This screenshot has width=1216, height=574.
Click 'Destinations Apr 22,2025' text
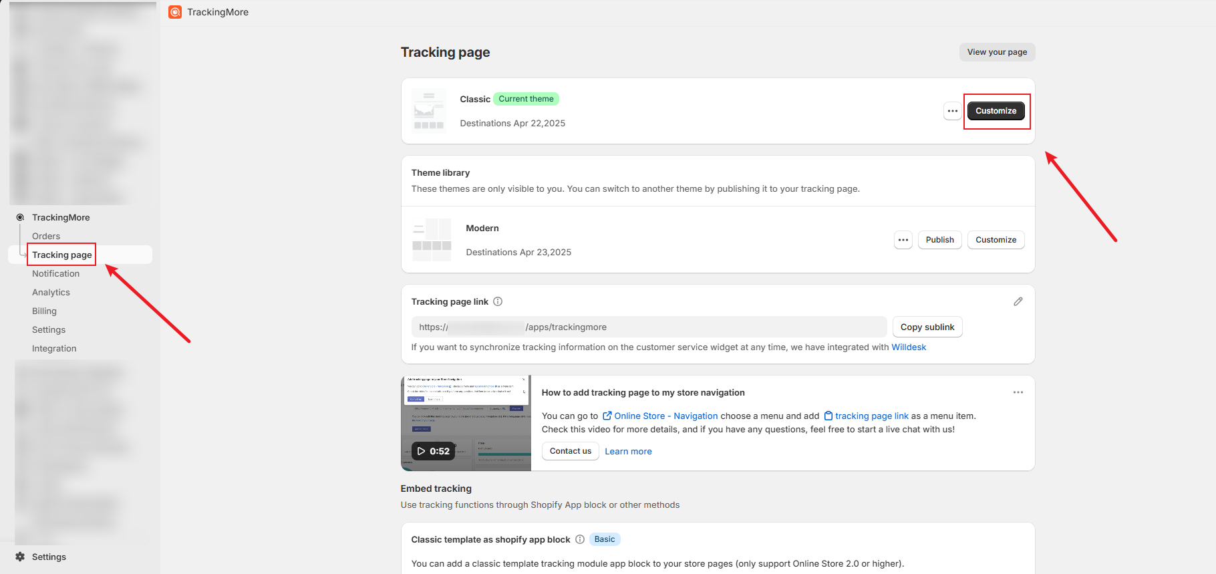pos(512,123)
